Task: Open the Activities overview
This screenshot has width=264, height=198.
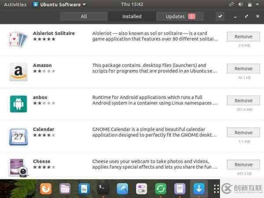Action: pos(15,4)
